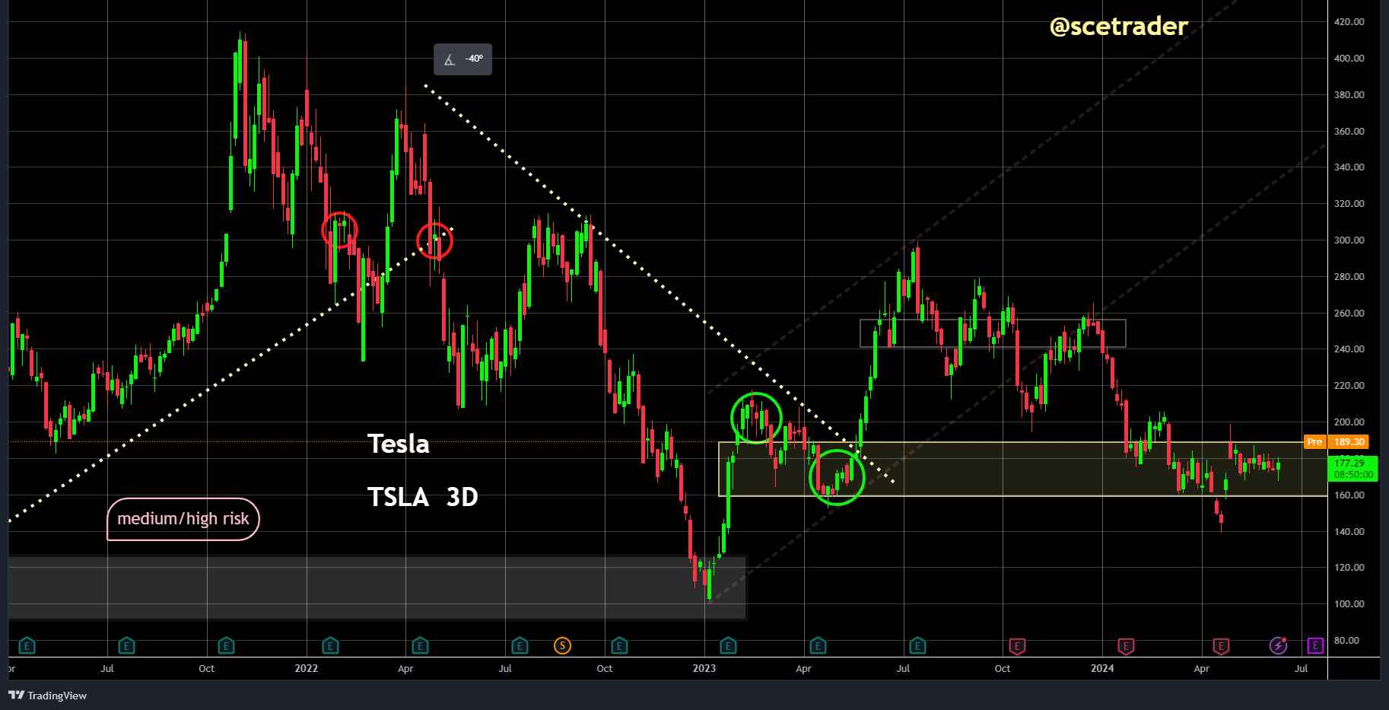The image size is (1389, 710).
Task: Select the red circle drawing near the 2022 label
Action: [339, 230]
